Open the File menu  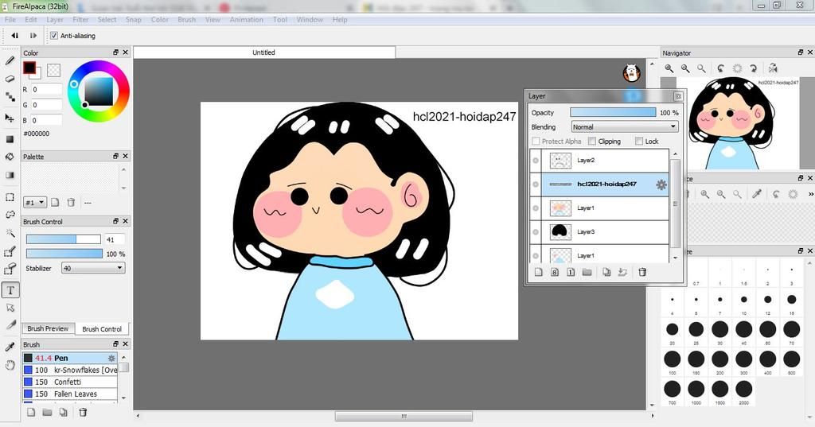[10, 20]
